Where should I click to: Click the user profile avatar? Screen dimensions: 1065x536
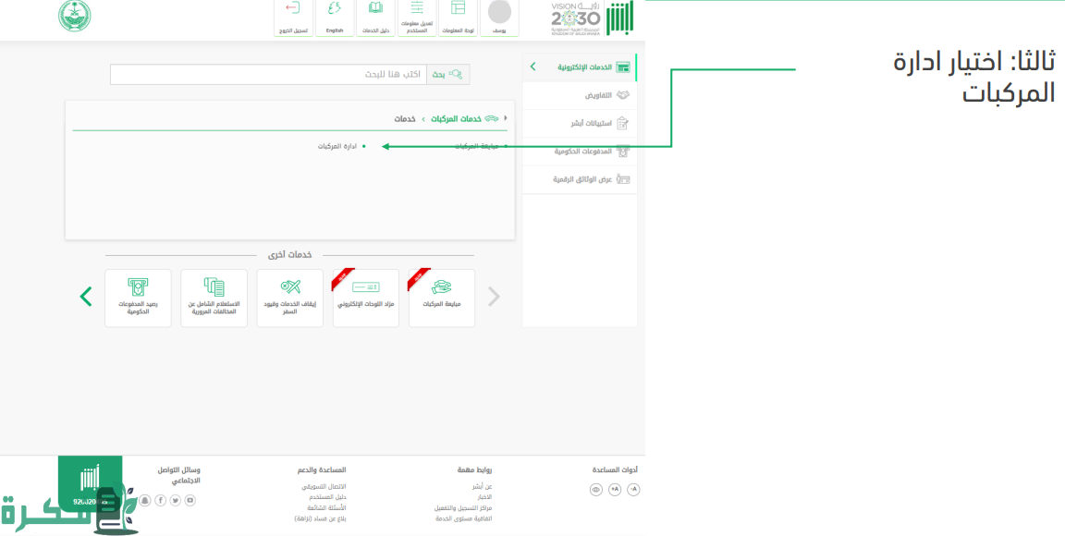pos(499,14)
